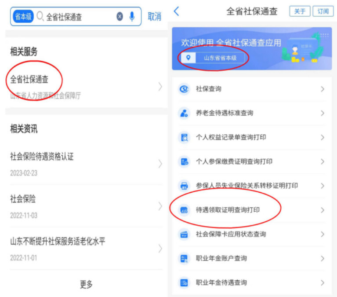Image resolution: width=337 pixels, height=297 pixels.
Task: Tap the 职业年金账户查询 icon
Action: tap(184, 259)
